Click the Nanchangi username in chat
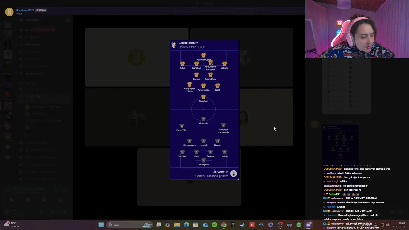409x230 pixels. [332, 181]
